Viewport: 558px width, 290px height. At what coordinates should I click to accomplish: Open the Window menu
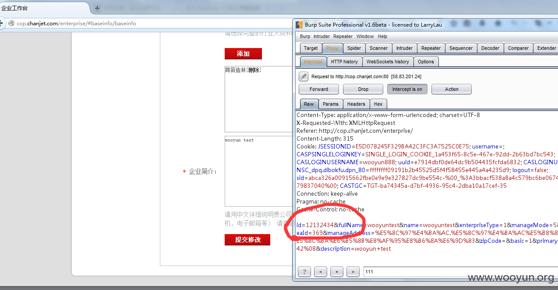point(365,36)
